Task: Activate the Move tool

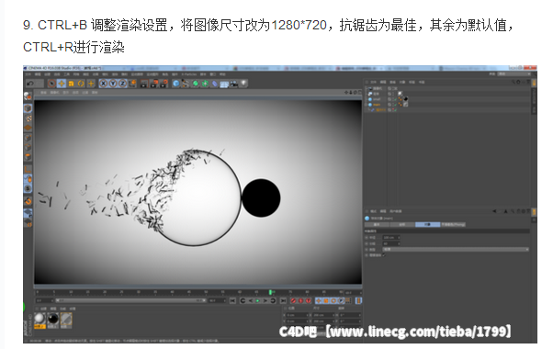Action: [x=62, y=84]
